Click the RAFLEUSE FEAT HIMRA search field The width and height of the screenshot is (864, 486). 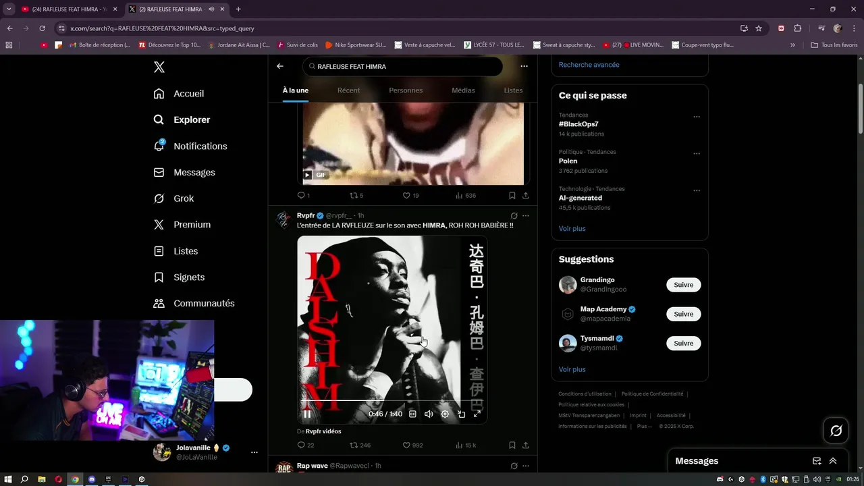[x=402, y=66]
